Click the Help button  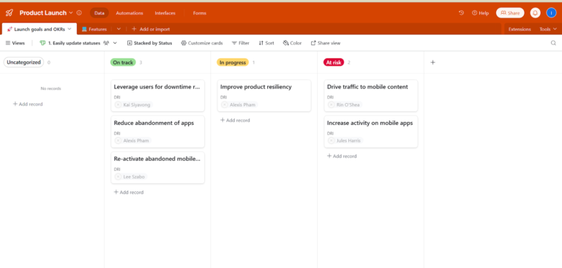(480, 13)
